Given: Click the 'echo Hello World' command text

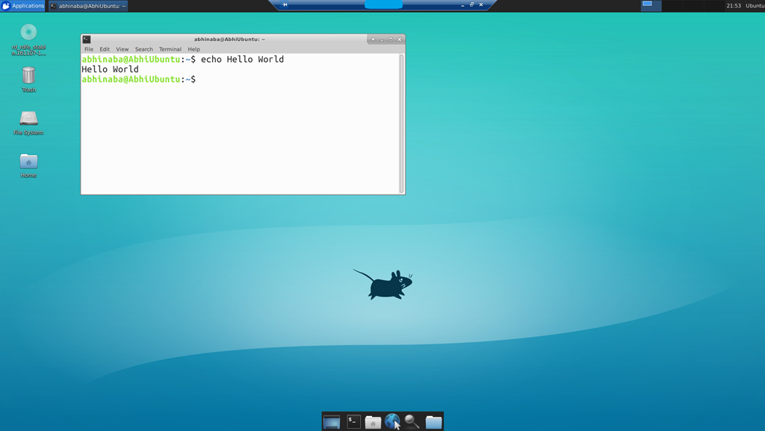Looking at the screenshot, I should point(242,60).
